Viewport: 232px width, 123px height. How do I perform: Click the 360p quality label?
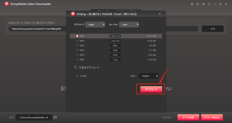pos(115,50)
